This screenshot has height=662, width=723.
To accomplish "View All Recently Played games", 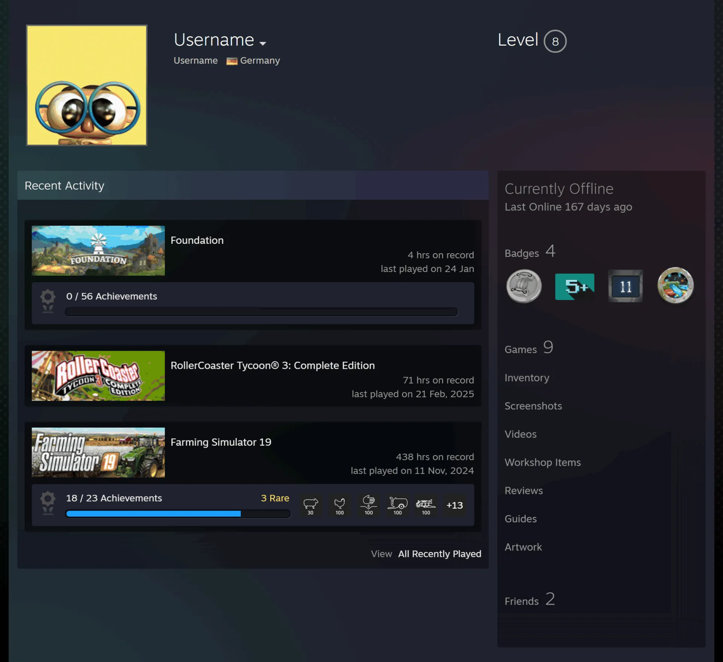I will 440,554.
